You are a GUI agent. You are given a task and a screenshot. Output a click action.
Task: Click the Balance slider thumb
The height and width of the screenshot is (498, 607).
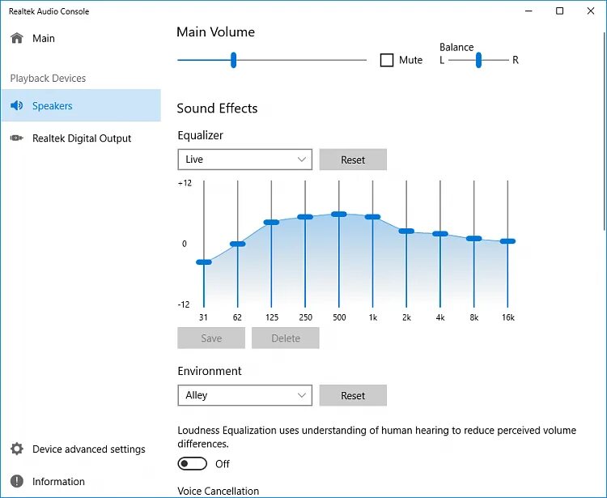click(x=479, y=60)
